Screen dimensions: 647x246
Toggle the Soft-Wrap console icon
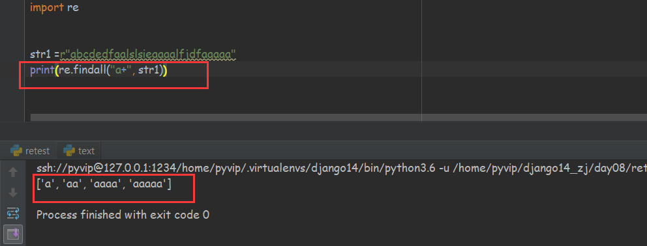13,213
